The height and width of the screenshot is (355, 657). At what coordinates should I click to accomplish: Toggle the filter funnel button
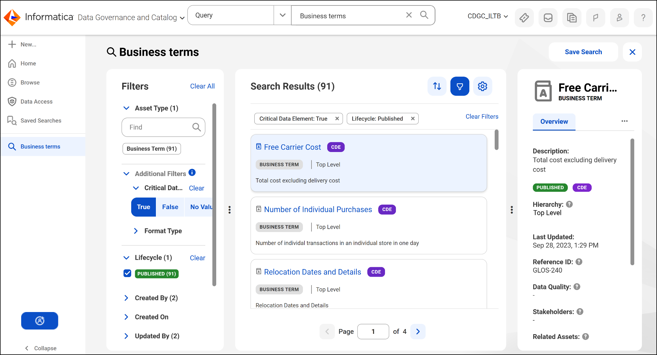460,86
